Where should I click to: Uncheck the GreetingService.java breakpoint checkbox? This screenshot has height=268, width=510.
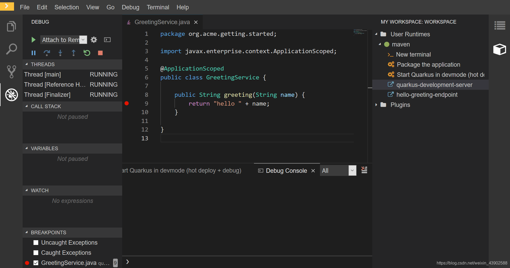click(x=36, y=263)
